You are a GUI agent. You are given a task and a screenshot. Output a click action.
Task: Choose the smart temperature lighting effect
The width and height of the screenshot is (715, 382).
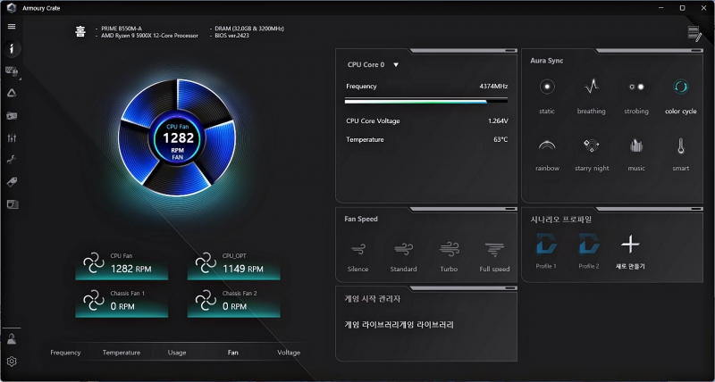coord(680,145)
